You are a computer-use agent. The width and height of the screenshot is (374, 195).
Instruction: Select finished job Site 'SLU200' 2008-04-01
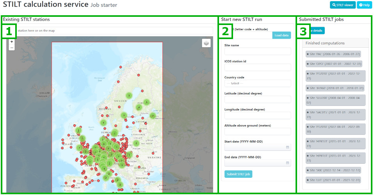[x=336, y=100]
